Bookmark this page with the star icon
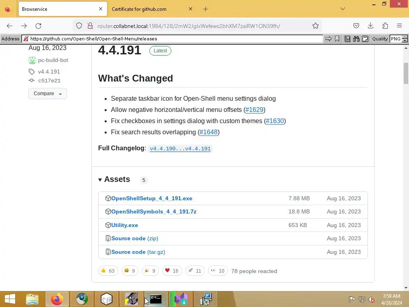Viewport: 409px width, 307px height. coord(316,26)
